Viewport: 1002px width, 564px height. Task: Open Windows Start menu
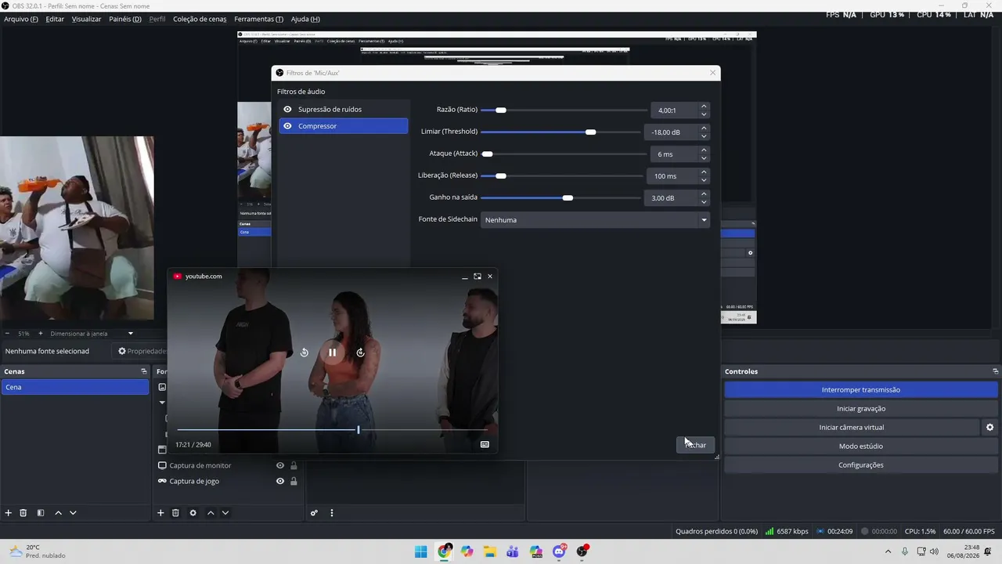coord(421,551)
